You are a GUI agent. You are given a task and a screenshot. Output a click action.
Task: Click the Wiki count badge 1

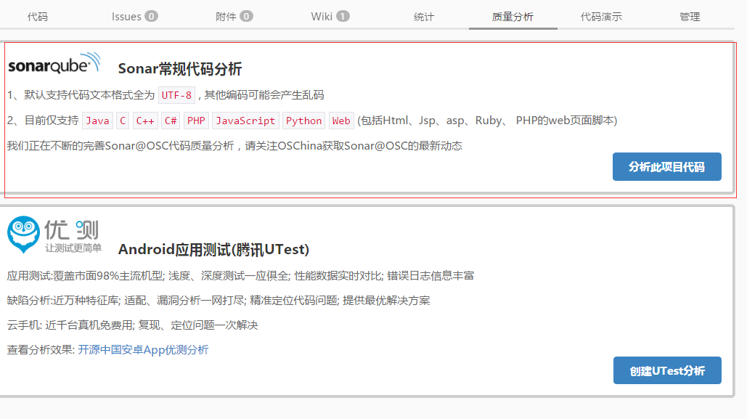tap(343, 16)
